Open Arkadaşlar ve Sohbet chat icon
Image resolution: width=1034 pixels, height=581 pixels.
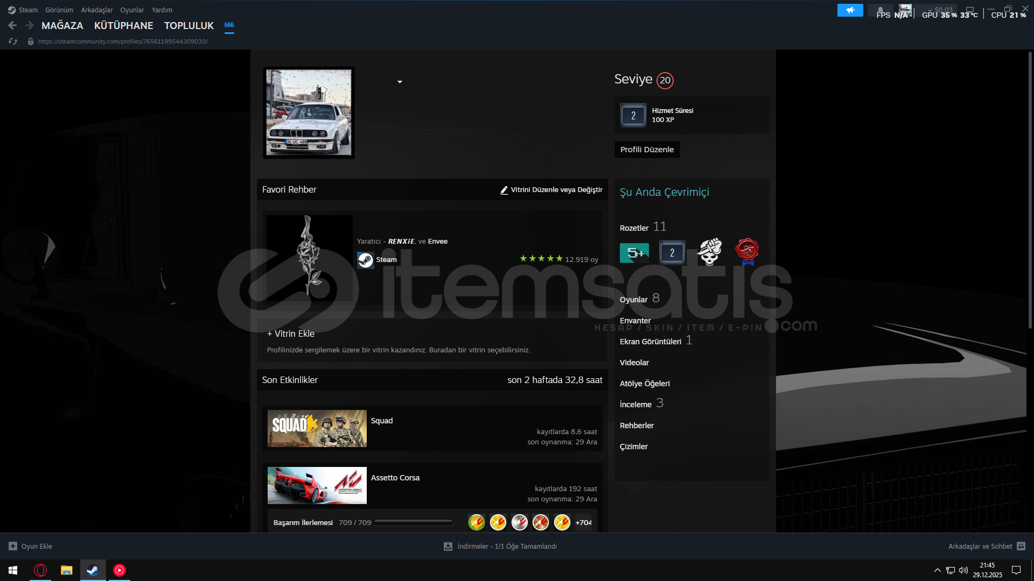point(1021,546)
